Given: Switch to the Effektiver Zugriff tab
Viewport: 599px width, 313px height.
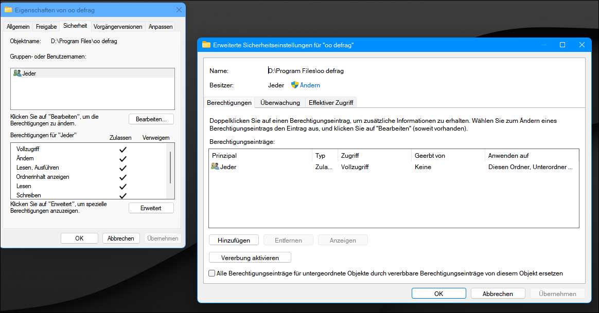Looking at the screenshot, I should (331, 102).
